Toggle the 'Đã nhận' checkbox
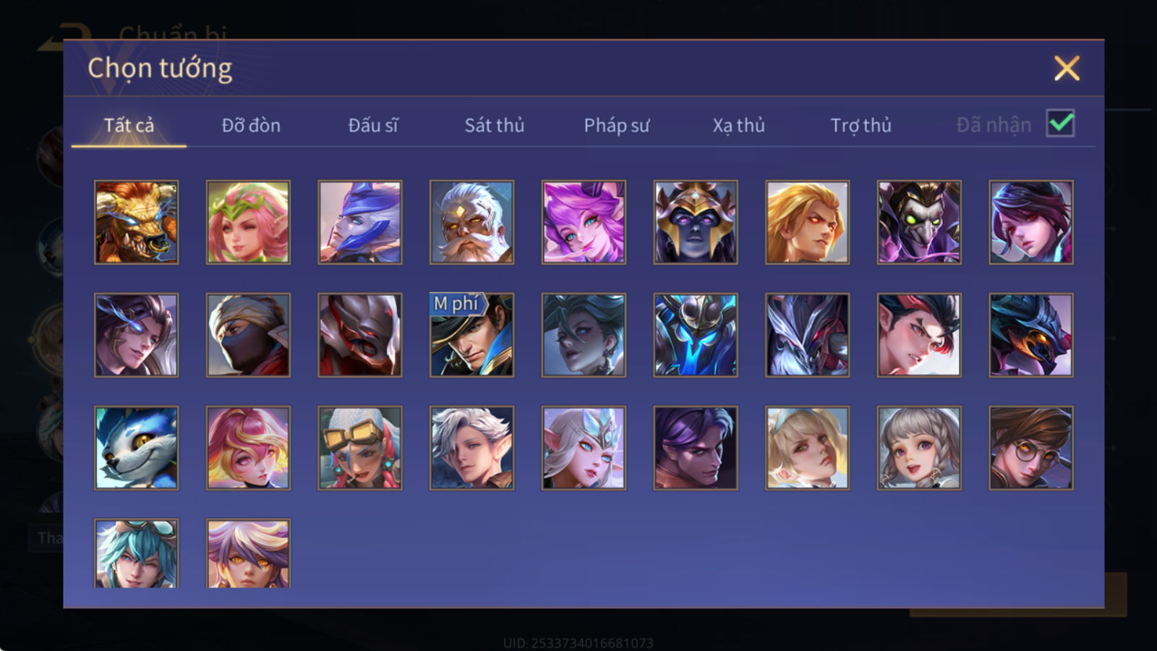This screenshot has height=651, width=1157. pos(1060,124)
